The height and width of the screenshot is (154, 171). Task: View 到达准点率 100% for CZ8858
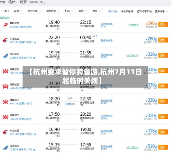pos(106,148)
